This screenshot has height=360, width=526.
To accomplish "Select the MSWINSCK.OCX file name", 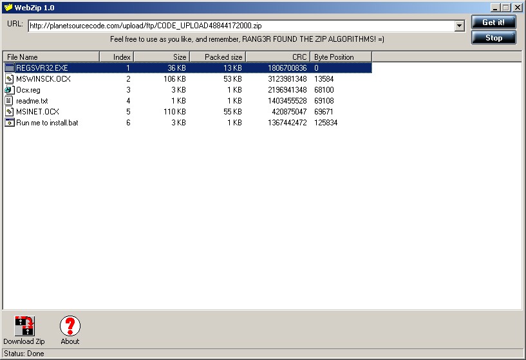I will 43,79.
